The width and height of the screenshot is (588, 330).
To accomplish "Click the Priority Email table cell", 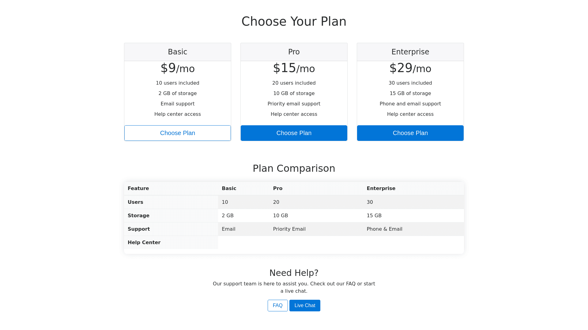I will pos(289,229).
